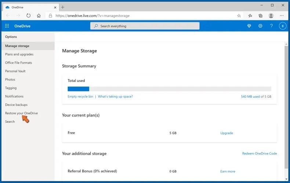
Task: Click Referral Bonus (0% achieved) text
Action: (x=92, y=171)
